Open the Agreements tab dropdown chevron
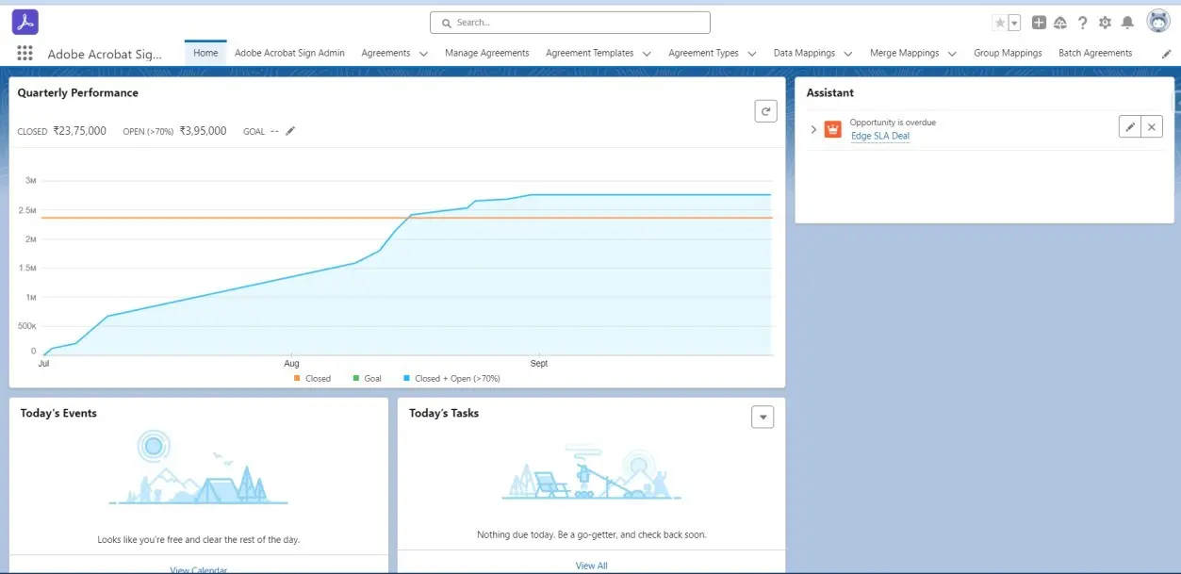The width and height of the screenshot is (1181, 574). (x=423, y=54)
